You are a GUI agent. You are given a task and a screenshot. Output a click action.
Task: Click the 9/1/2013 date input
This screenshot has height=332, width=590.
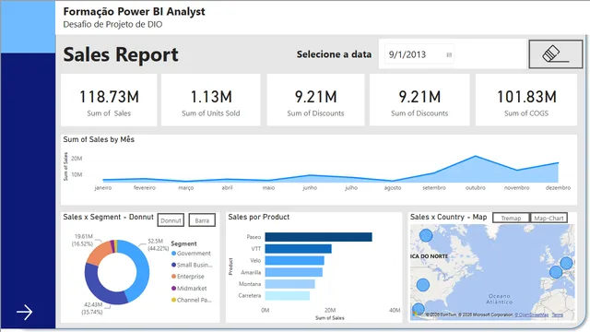click(x=419, y=54)
